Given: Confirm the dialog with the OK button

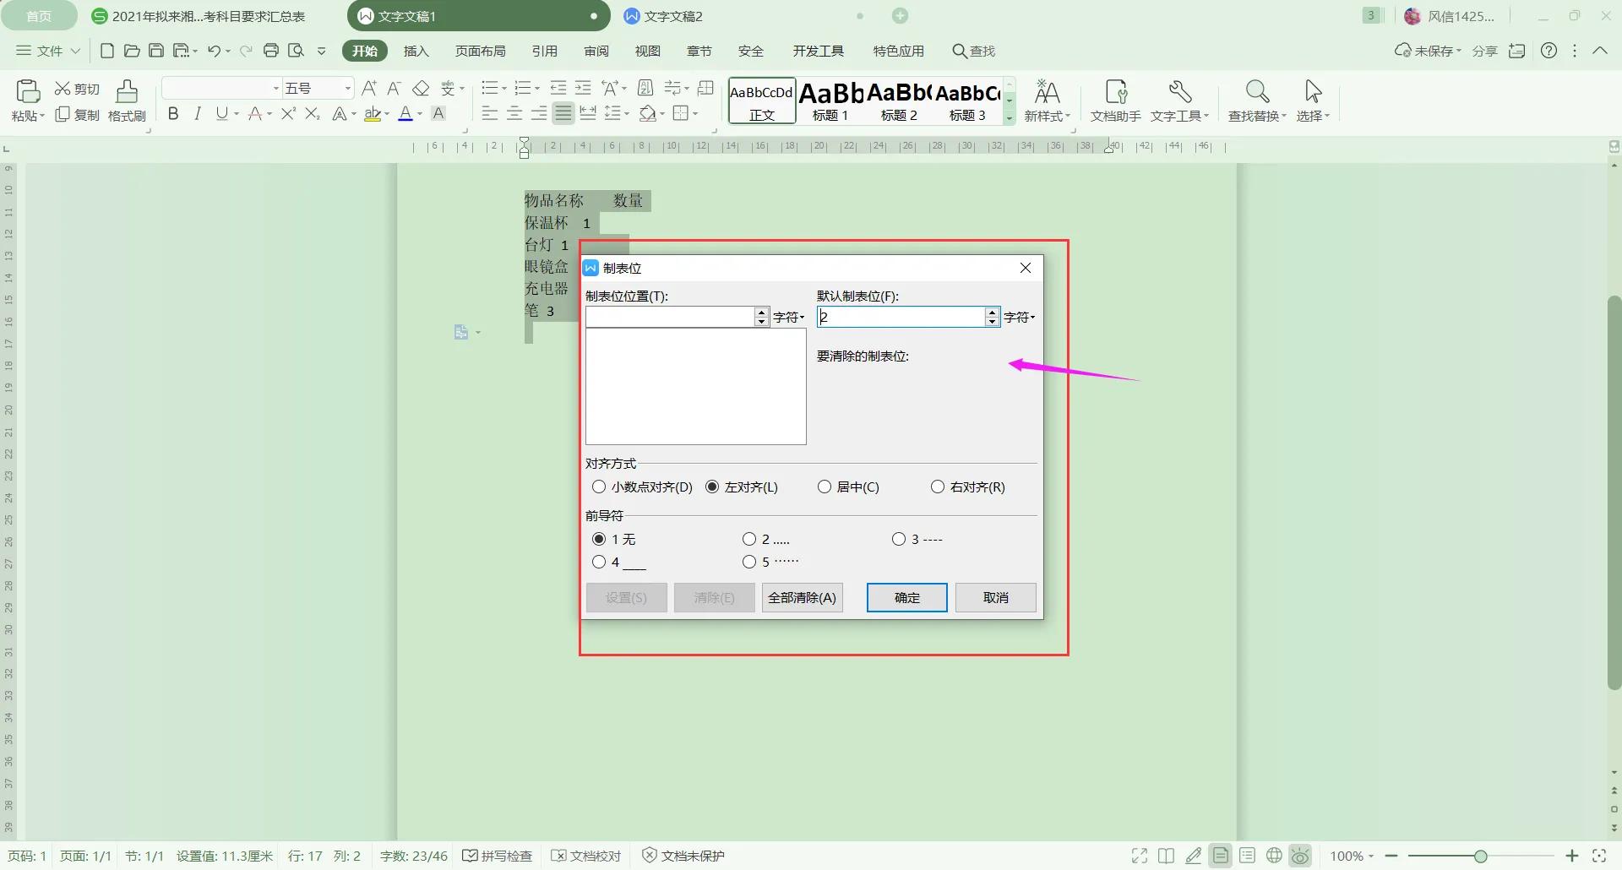Looking at the screenshot, I should (x=906, y=597).
